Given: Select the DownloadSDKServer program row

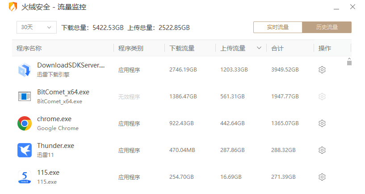Looking at the screenshot, I should coord(179,70).
